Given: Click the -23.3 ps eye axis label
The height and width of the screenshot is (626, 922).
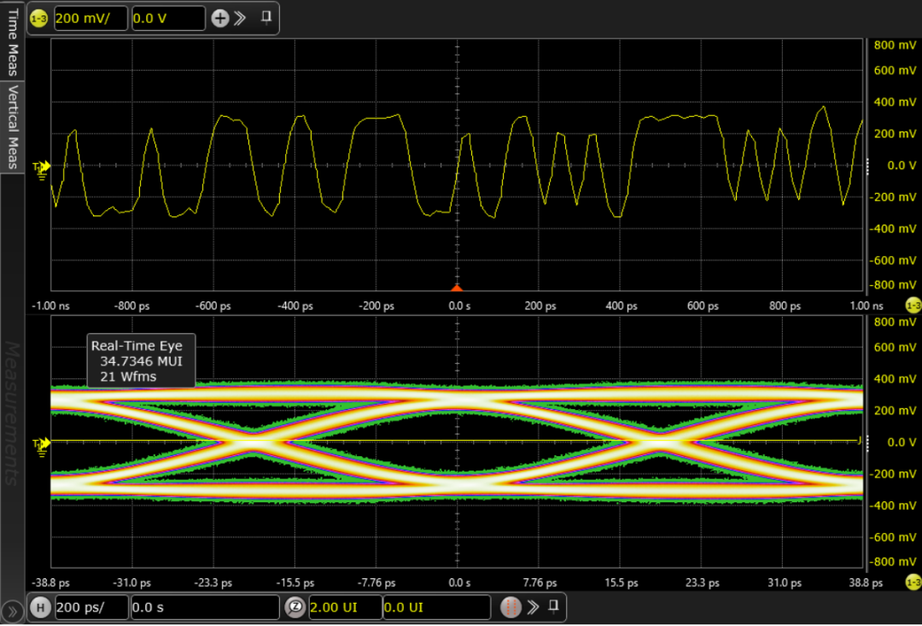Looking at the screenshot, I should pos(213,583).
